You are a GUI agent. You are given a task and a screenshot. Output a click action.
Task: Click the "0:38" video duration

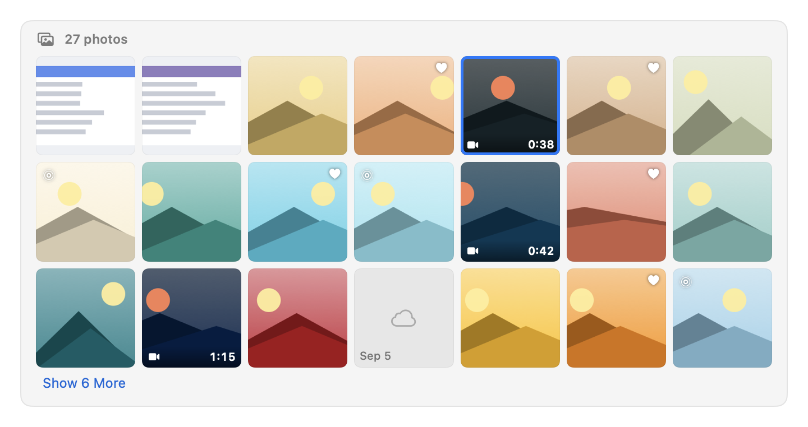point(541,145)
